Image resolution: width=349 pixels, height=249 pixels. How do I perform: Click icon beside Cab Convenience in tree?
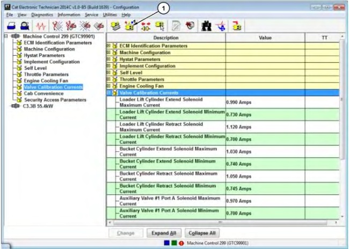19,93
